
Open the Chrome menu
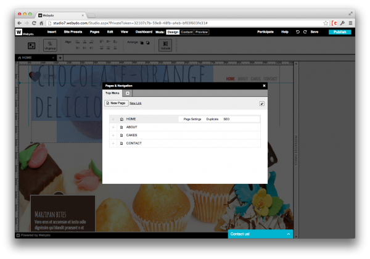[x=350, y=23]
